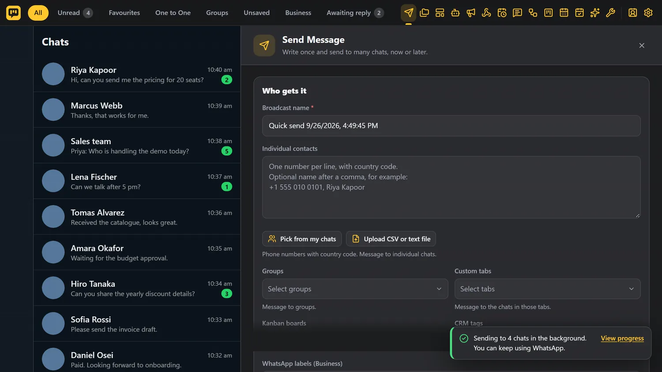Switch to the Unread tab
This screenshot has width=662, height=372.
(x=75, y=13)
